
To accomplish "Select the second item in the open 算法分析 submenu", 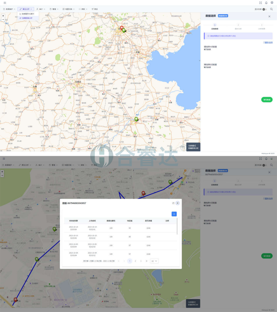I will tap(28, 18).
